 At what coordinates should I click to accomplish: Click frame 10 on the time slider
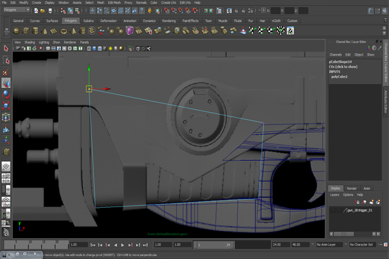tap(30, 245)
